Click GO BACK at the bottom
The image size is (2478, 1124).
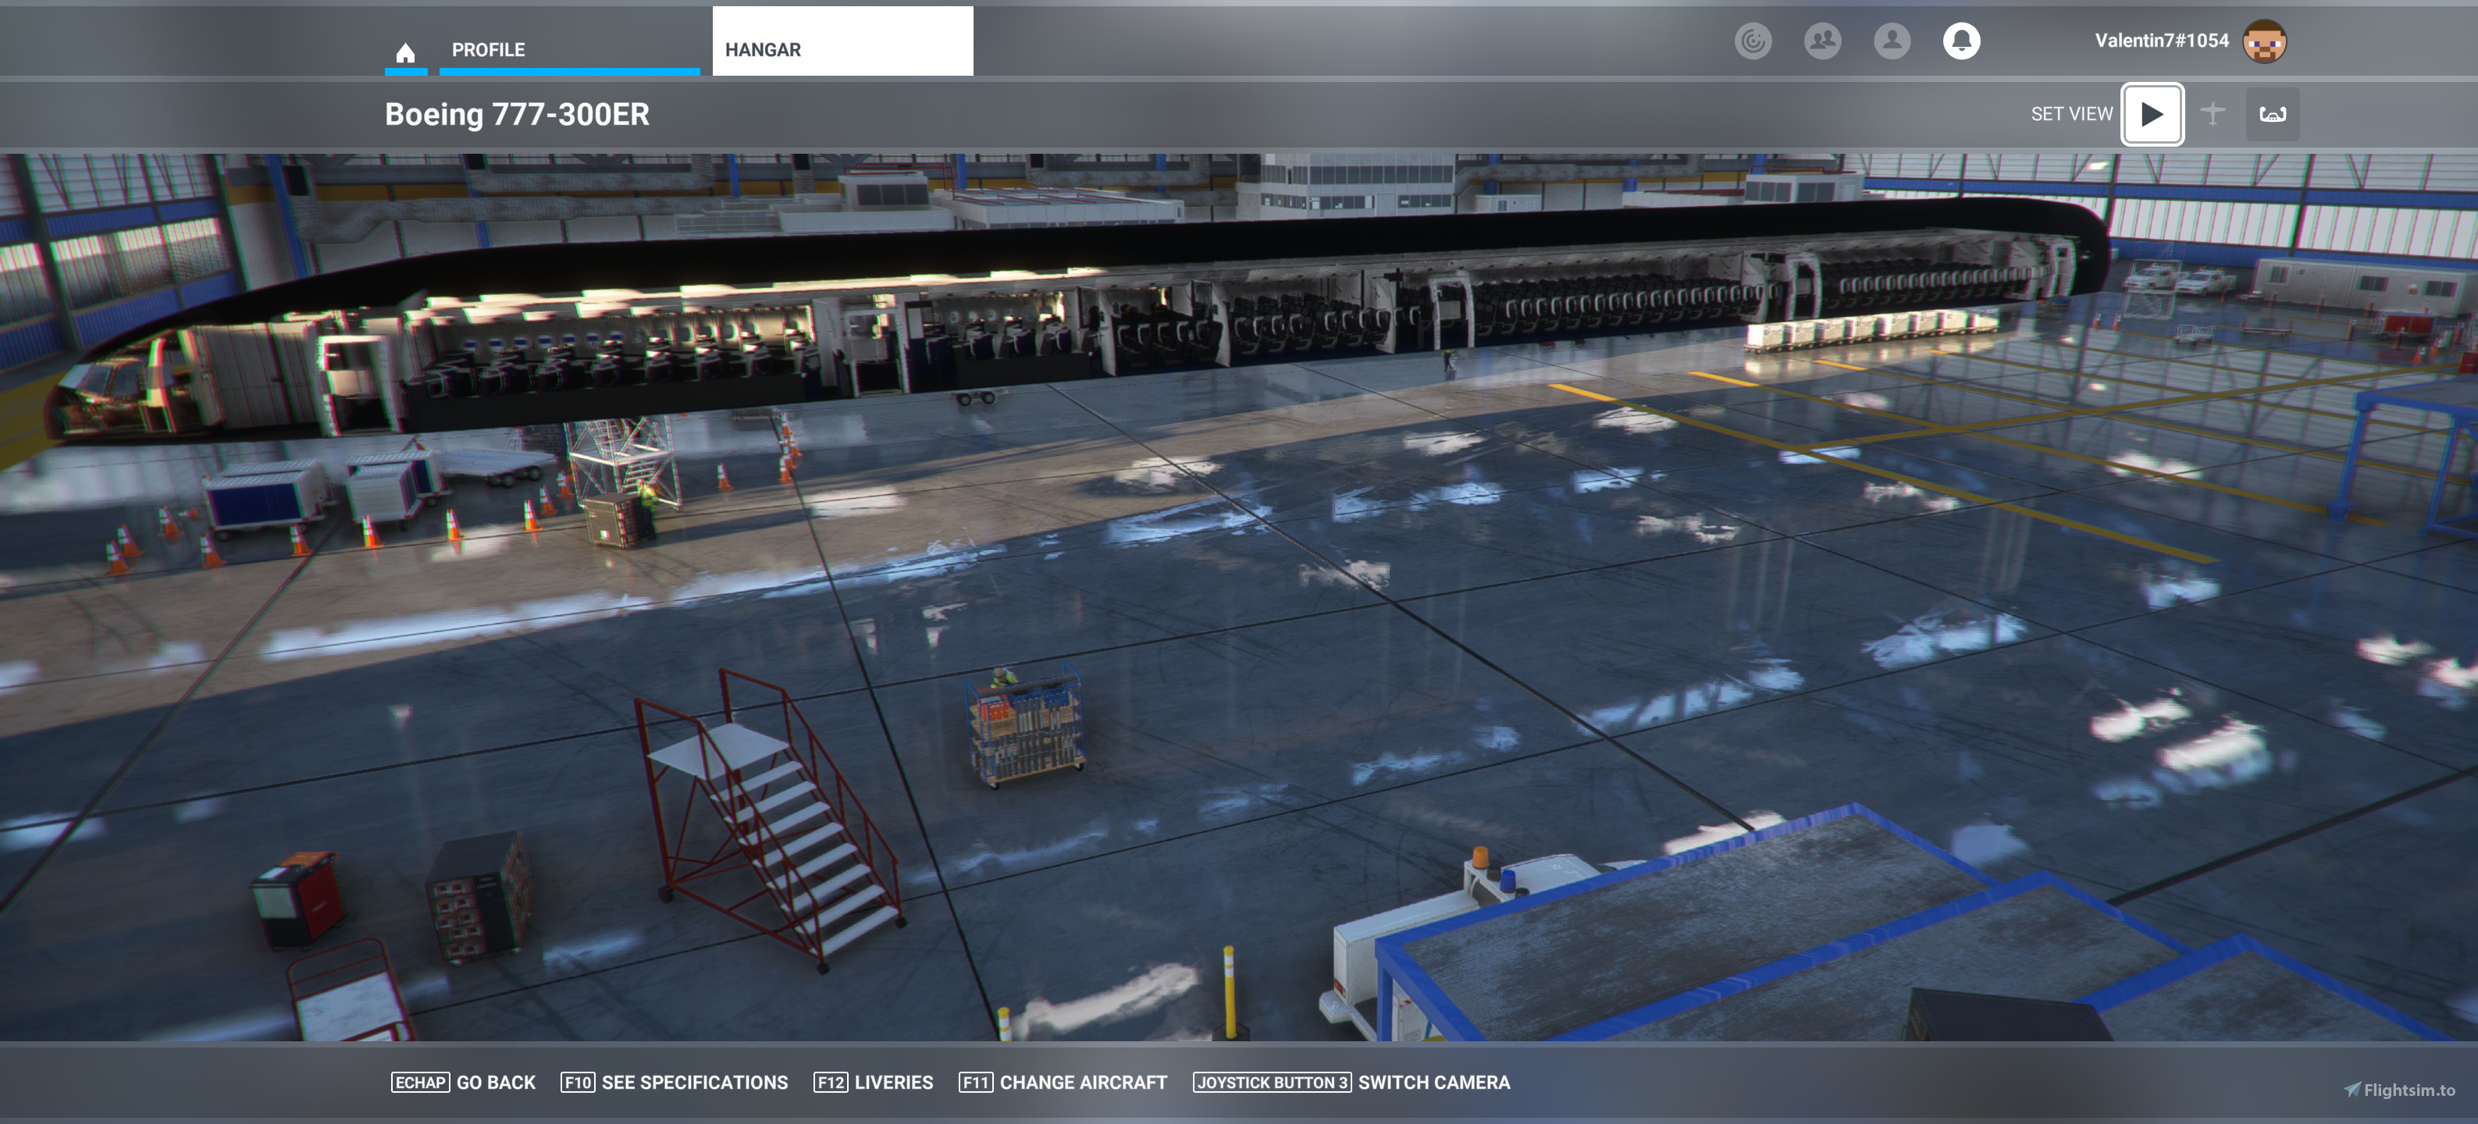(496, 1082)
